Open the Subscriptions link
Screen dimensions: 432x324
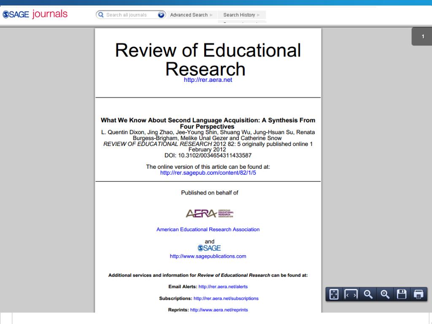coord(226,298)
